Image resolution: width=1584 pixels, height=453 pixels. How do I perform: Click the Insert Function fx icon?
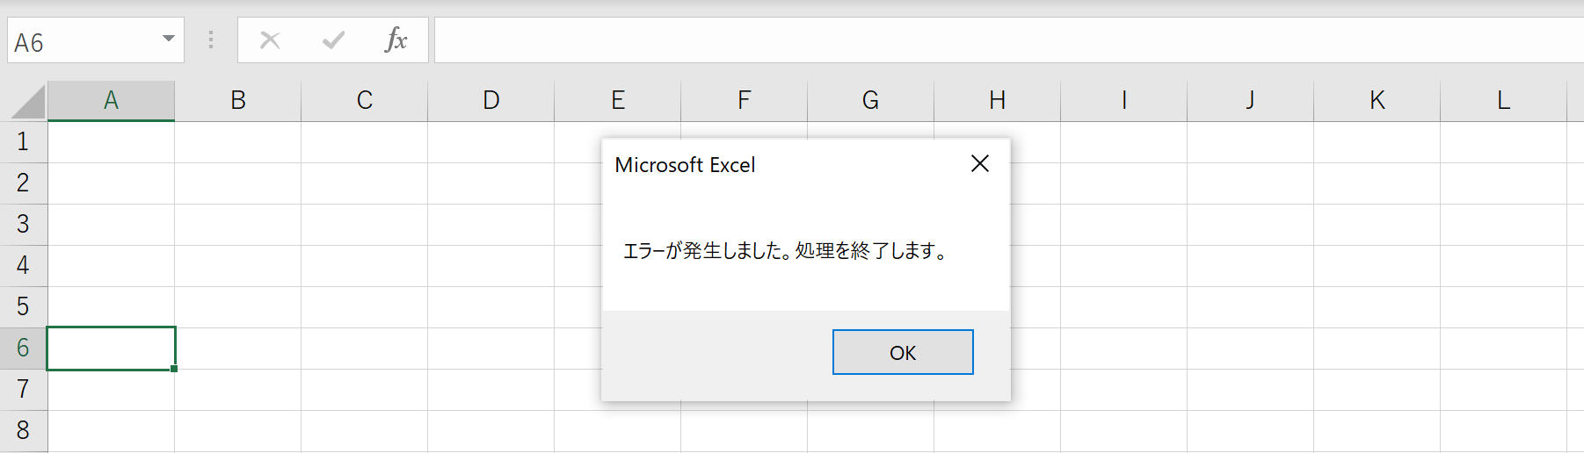396,40
